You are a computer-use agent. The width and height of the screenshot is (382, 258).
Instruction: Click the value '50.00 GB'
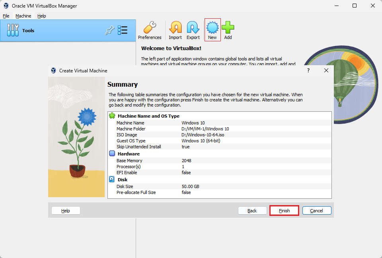coord(191,186)
